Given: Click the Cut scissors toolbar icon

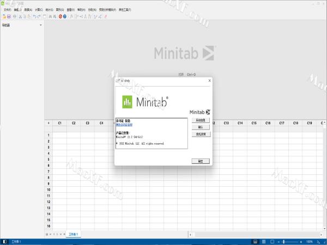Looking at the screenshot, I should tap(20, 16).
